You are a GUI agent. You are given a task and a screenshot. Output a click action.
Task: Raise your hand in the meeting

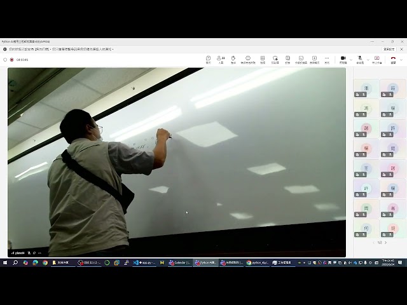[233, 59]
